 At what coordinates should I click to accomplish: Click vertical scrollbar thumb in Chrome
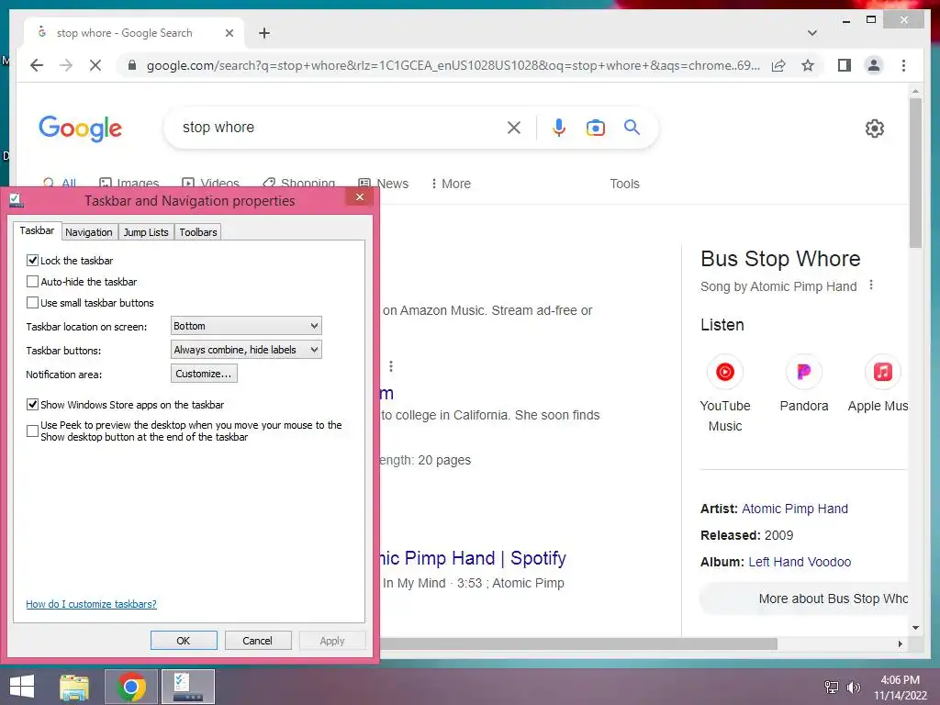point(915,173)
